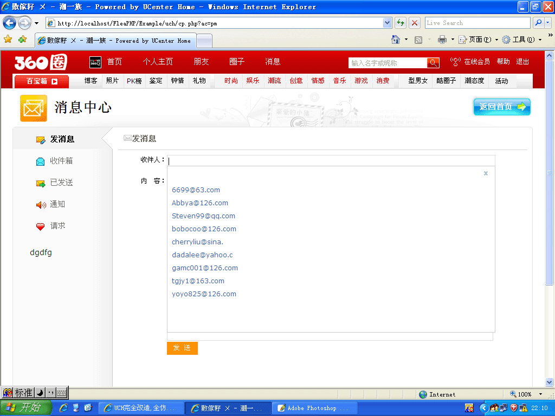Click the Refresh page icon
Screen dimensions: 555x416
tap(401, 23)
